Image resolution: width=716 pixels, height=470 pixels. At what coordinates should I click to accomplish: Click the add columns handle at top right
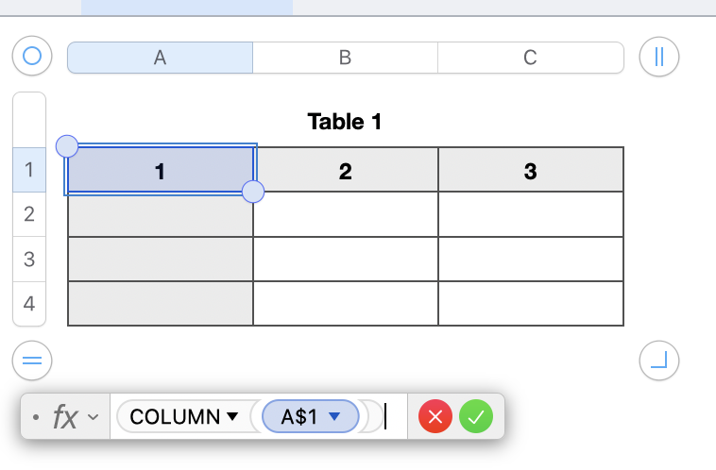(659, 57)
